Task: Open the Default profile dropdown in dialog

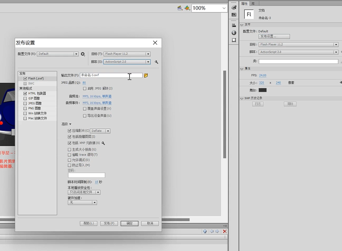Action: (x=58, y=54)
